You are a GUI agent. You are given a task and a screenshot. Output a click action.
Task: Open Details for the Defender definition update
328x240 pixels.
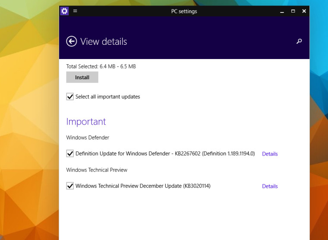pyautogui.click(x=270, y=154)
